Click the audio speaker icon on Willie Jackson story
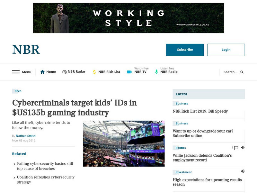257x193 pixels. tap(243, 148)
